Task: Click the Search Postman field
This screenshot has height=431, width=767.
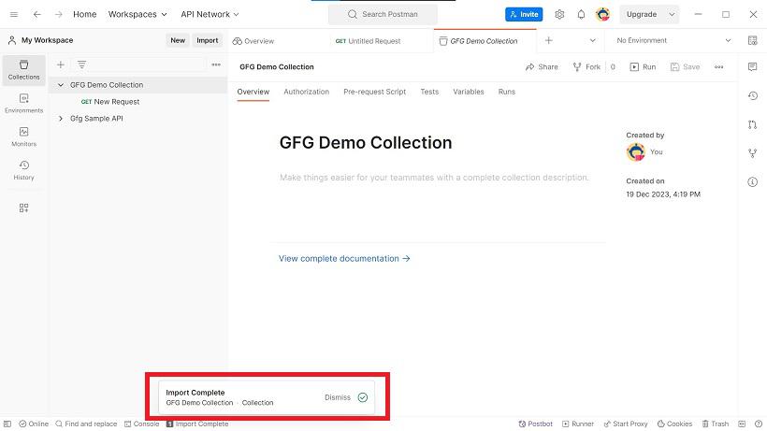Action: click(x=383, y=14)
